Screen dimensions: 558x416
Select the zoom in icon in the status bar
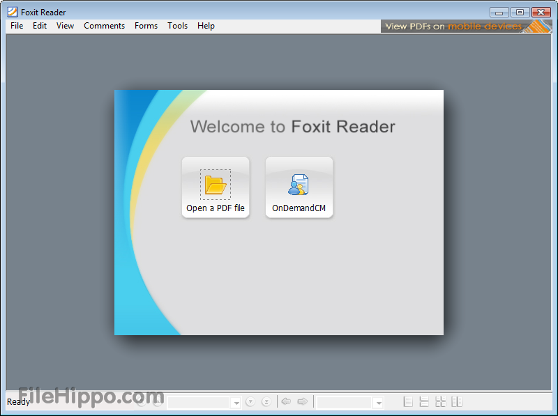point(156,402)
